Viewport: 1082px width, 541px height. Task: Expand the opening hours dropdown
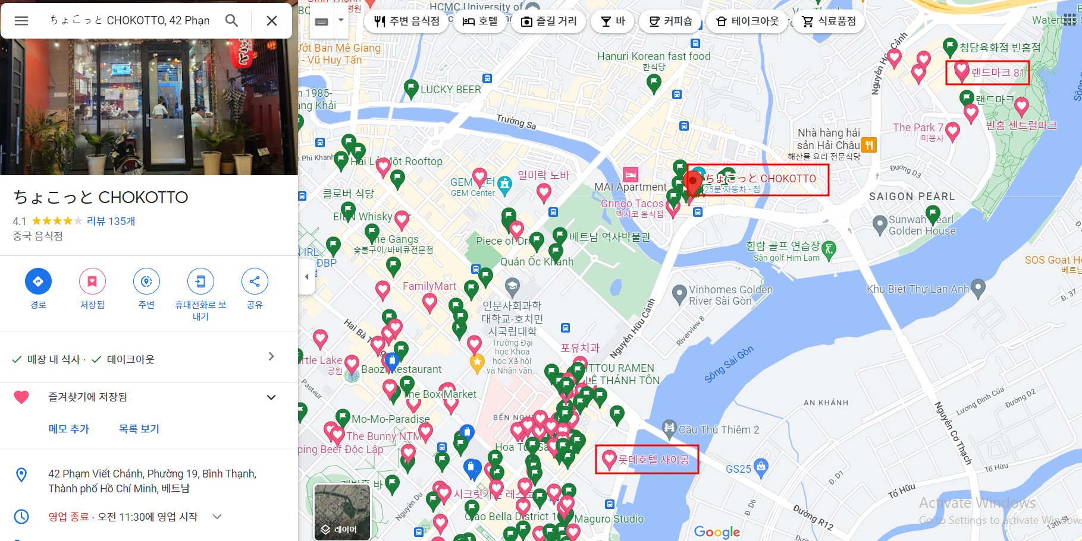click(217, 517)
